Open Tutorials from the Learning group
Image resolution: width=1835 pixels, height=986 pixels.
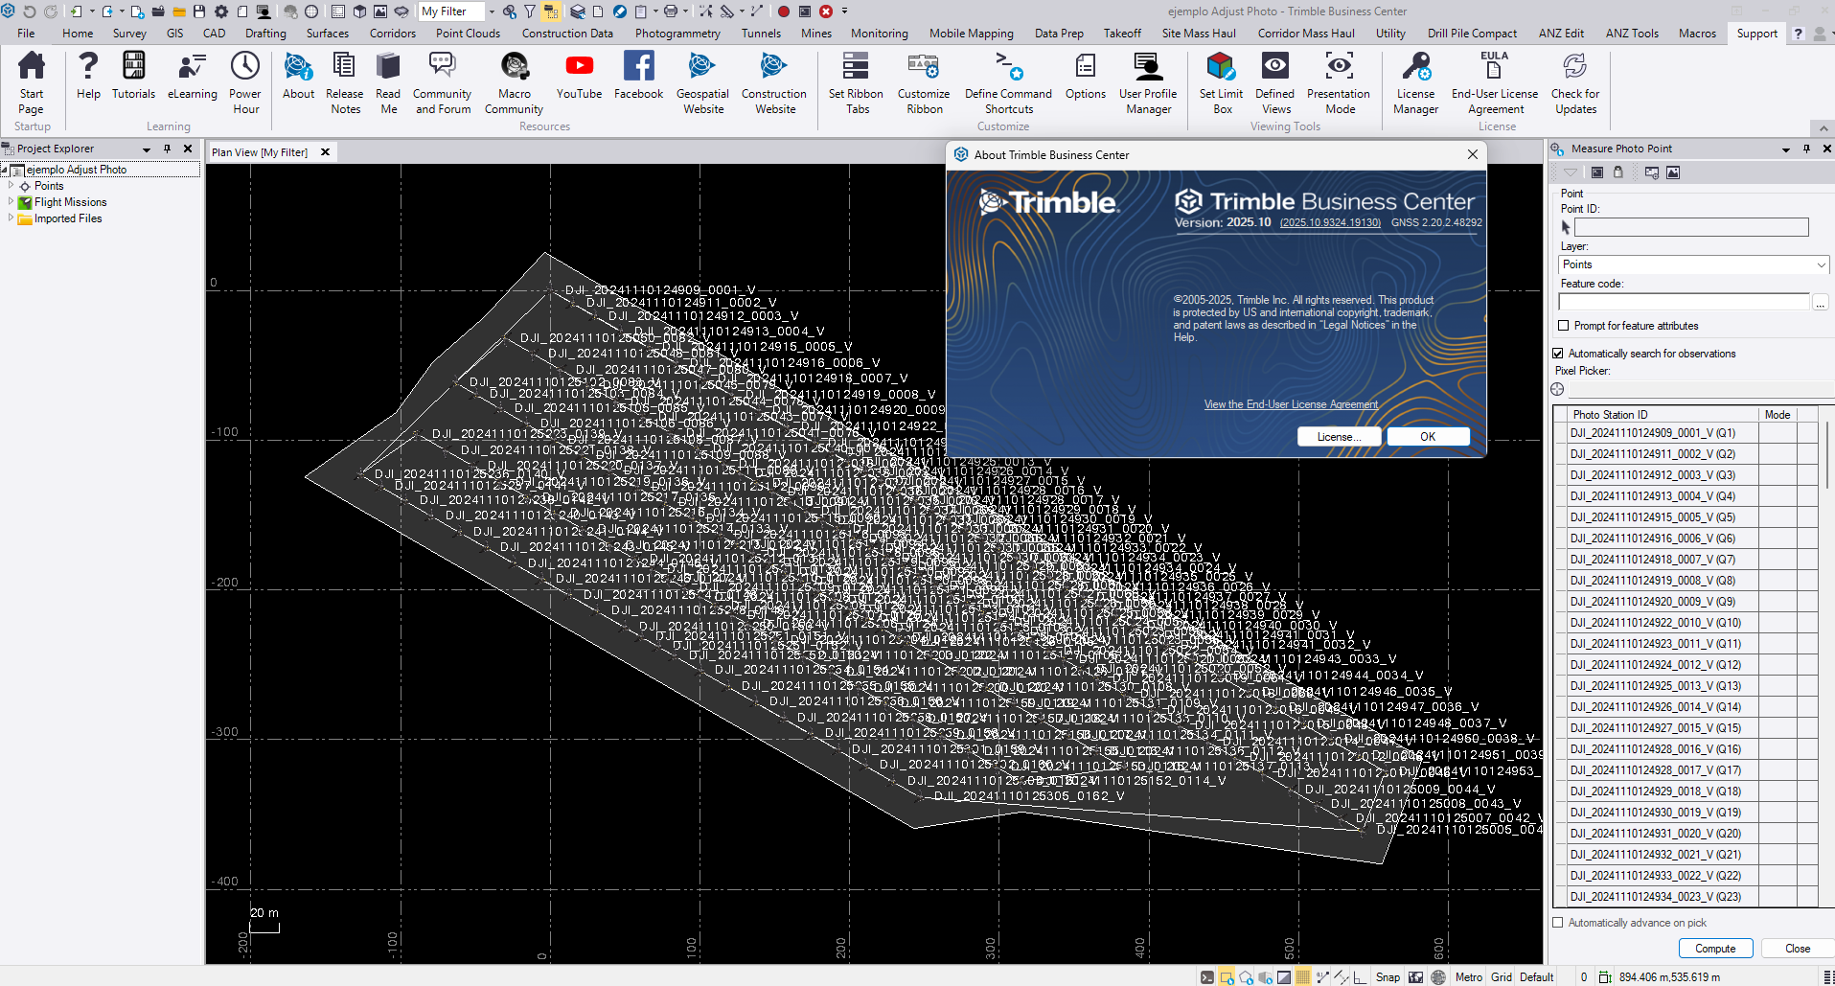coord(133,76)
